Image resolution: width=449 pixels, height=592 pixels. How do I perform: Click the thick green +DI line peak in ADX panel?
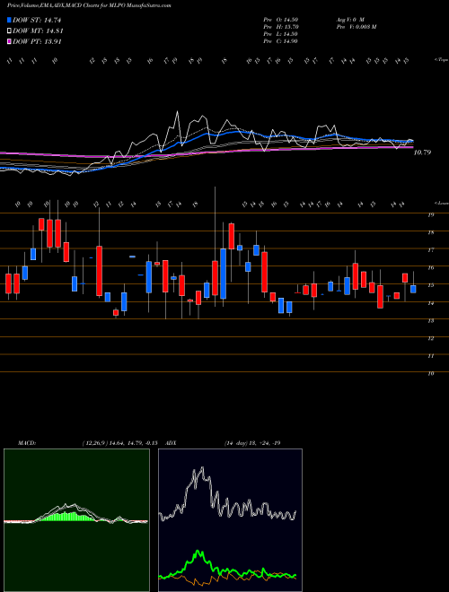pyautogui.click(x=198, y=552)
